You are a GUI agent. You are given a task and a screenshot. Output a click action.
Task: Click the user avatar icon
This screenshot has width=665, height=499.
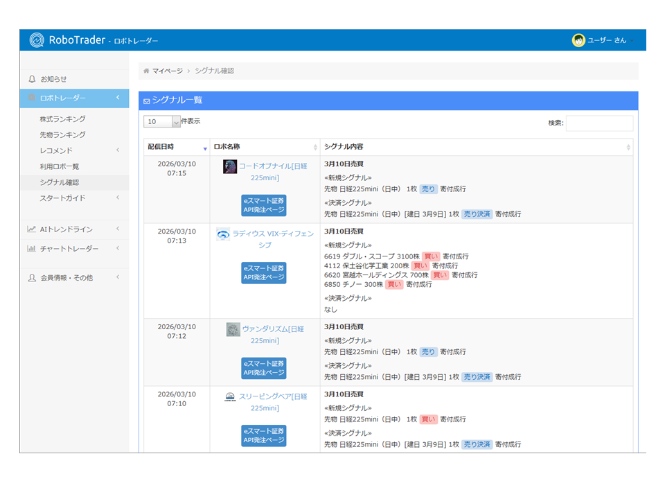(578, 40)
